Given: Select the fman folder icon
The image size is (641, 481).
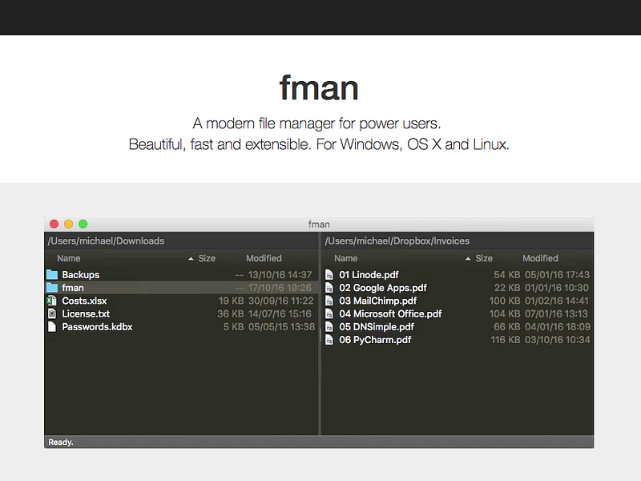Looking at the screenshot, I should [x=53, y=287].
